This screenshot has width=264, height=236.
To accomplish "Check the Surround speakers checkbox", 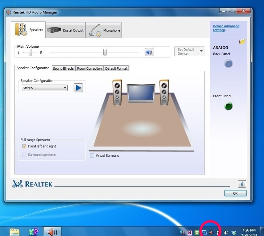I will pos(24,155).
